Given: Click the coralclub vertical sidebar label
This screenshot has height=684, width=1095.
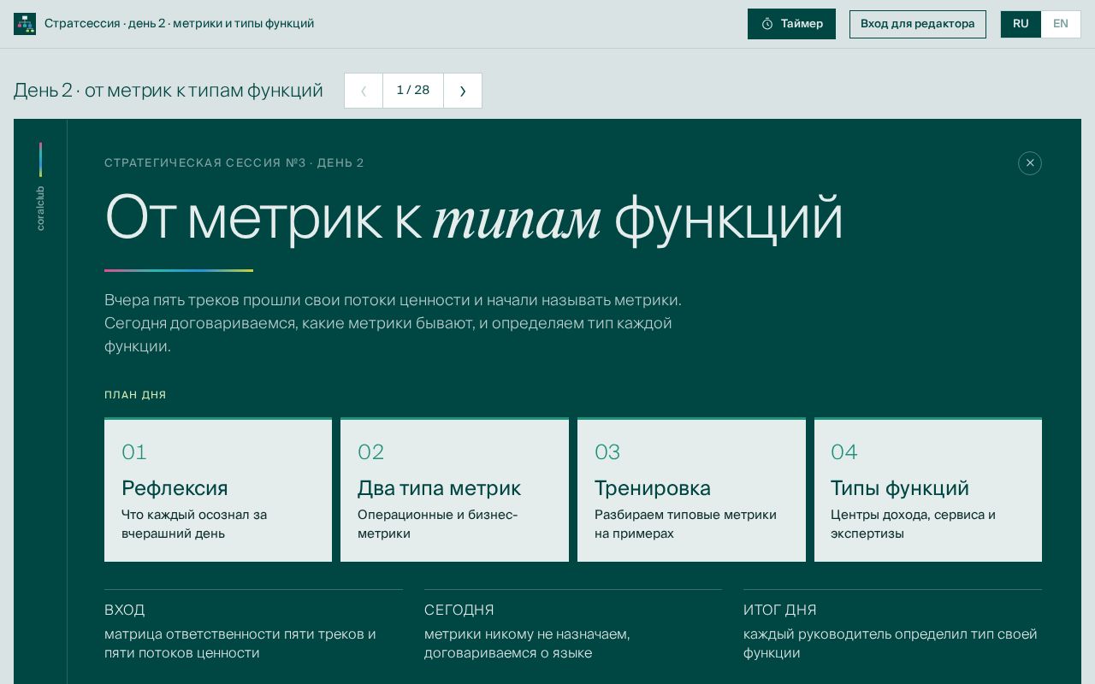Looking at the screenshot, I should pyautogui.click(x=40, y=208).
